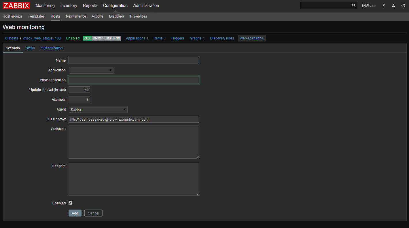Open the Triggers link
The image size is (409, 228).
point(178,38)
